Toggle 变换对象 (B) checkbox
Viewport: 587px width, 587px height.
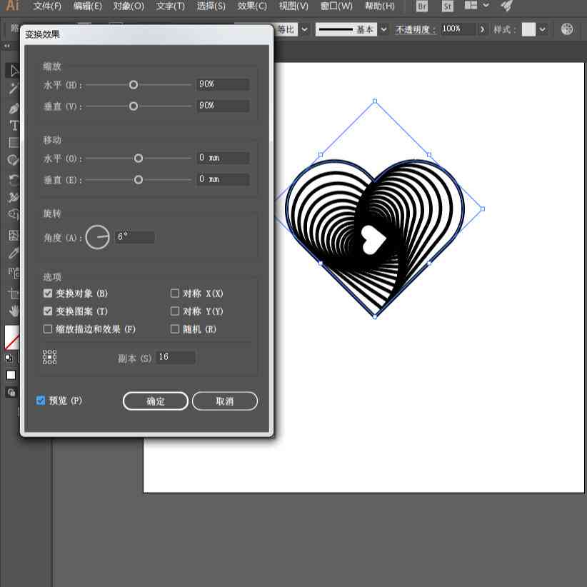coord(48,293)
